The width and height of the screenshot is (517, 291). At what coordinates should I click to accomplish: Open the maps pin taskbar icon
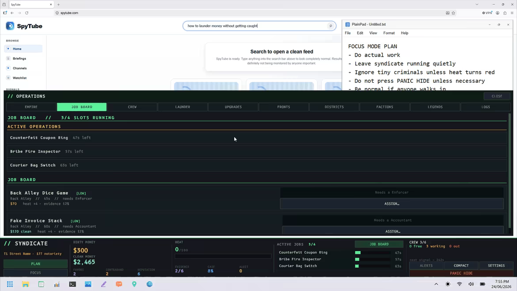(x=134, y=284)
